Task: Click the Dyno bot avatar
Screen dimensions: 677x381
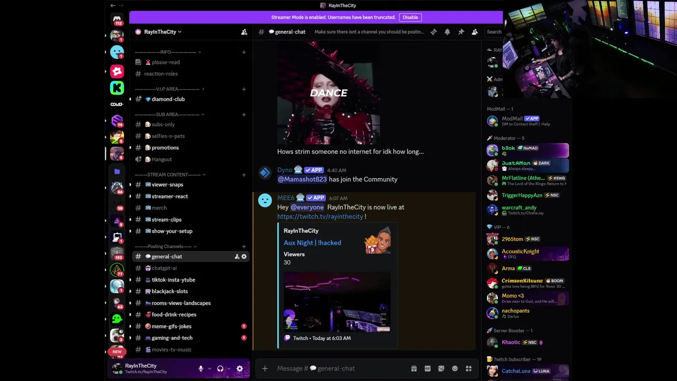Action: (x=265, y=174)
